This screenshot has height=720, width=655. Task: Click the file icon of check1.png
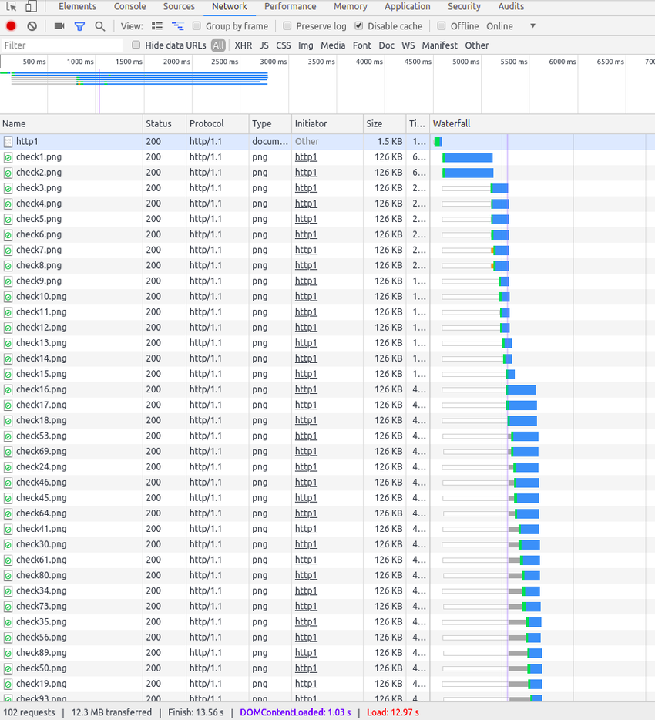click(x=8, y=157)
